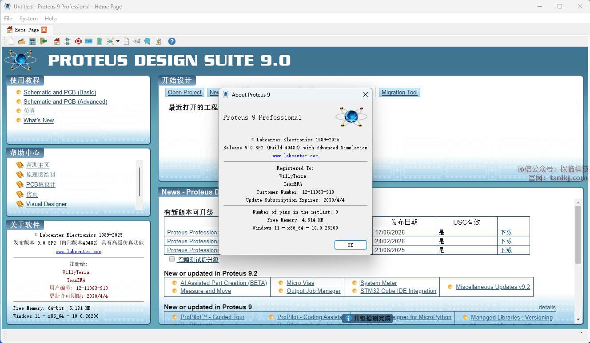Close the Home Page tab with the red X
This screenshot has height=343, width=590.
click(x=44, y=30)
